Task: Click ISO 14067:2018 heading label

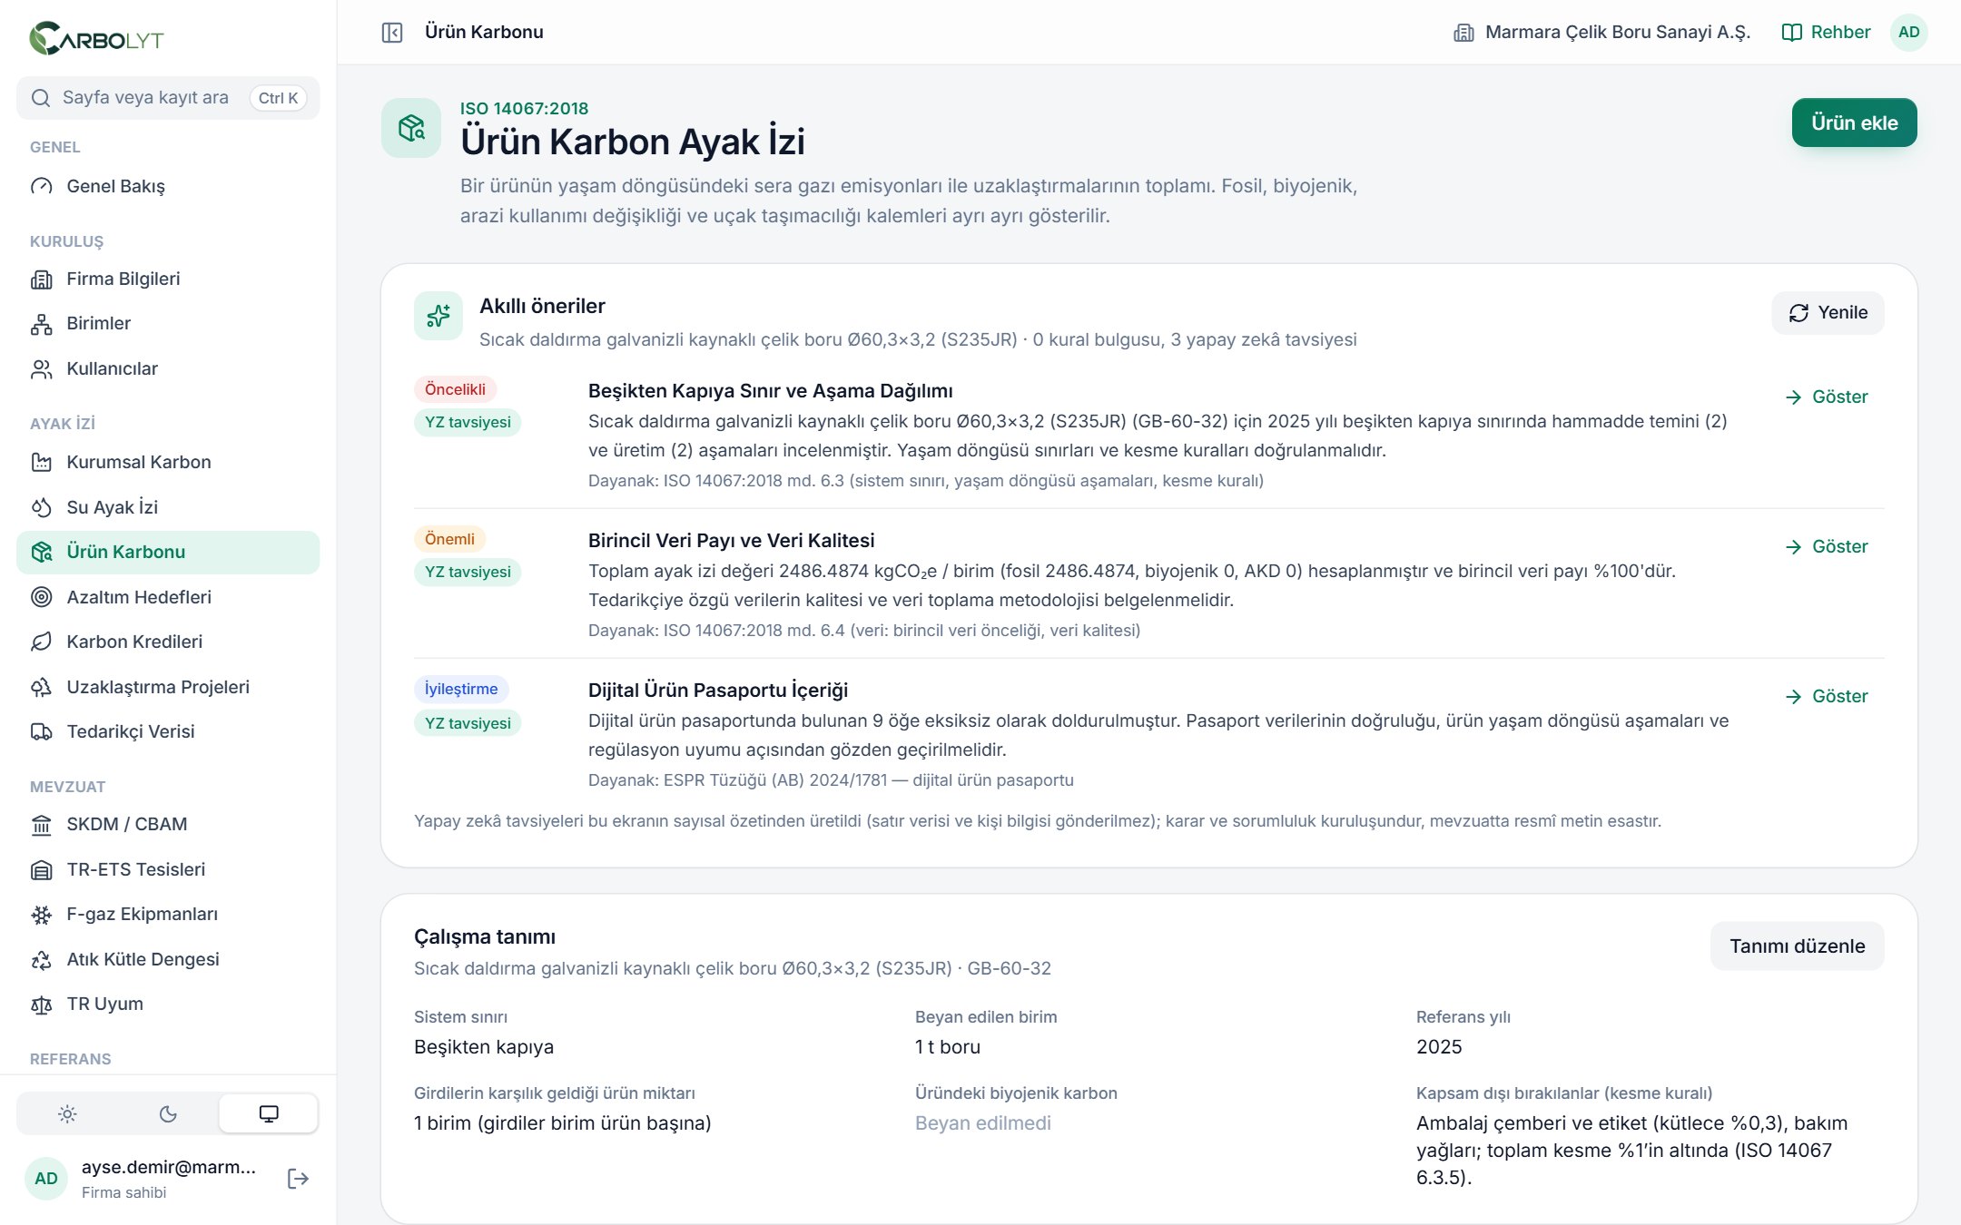Action: pyautogui.click(x=524, y=109)
